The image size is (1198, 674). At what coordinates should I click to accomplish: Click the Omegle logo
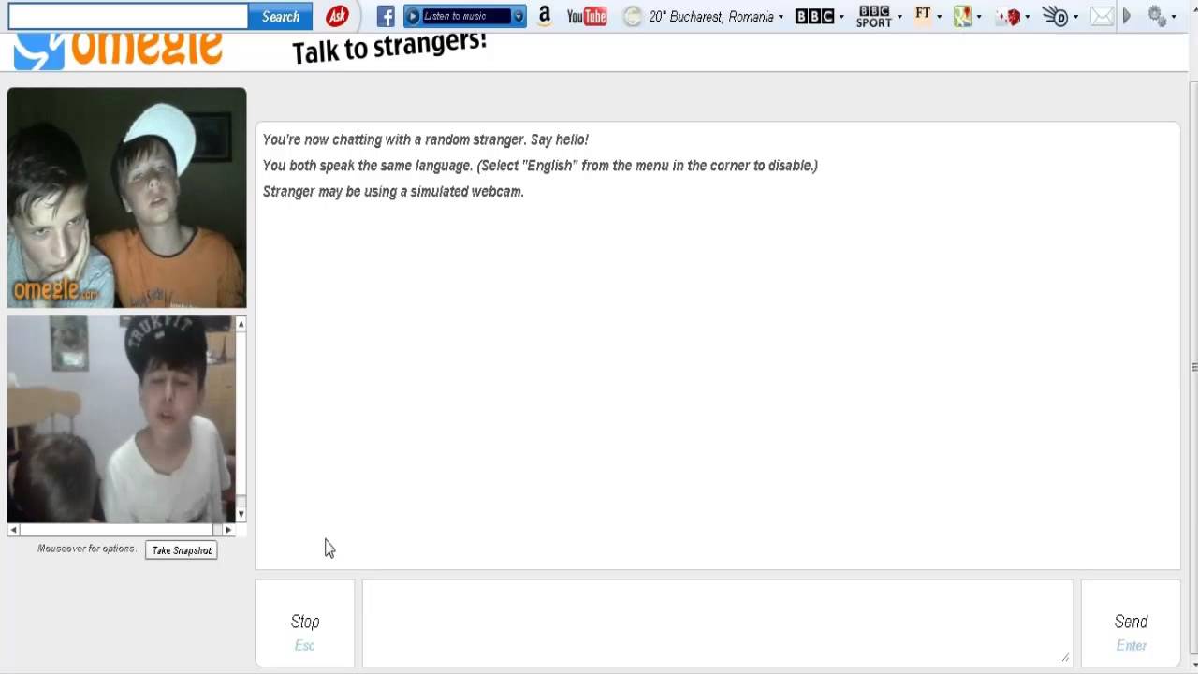(x=119, y=50)
